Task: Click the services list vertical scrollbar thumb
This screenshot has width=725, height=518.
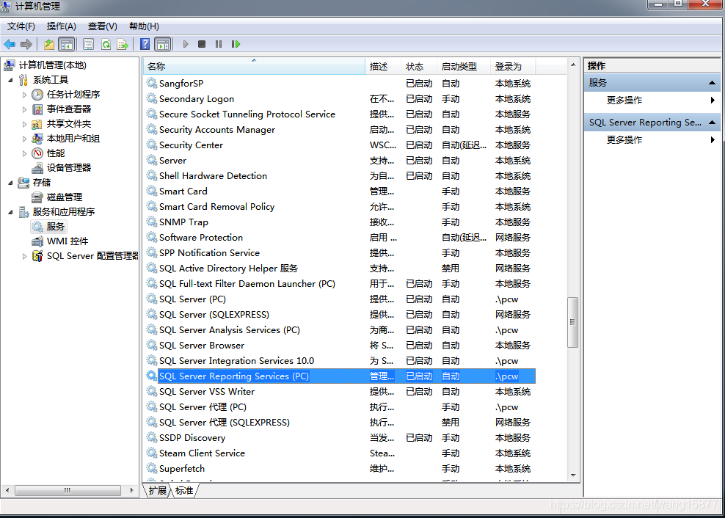Action: click(573, 322)
